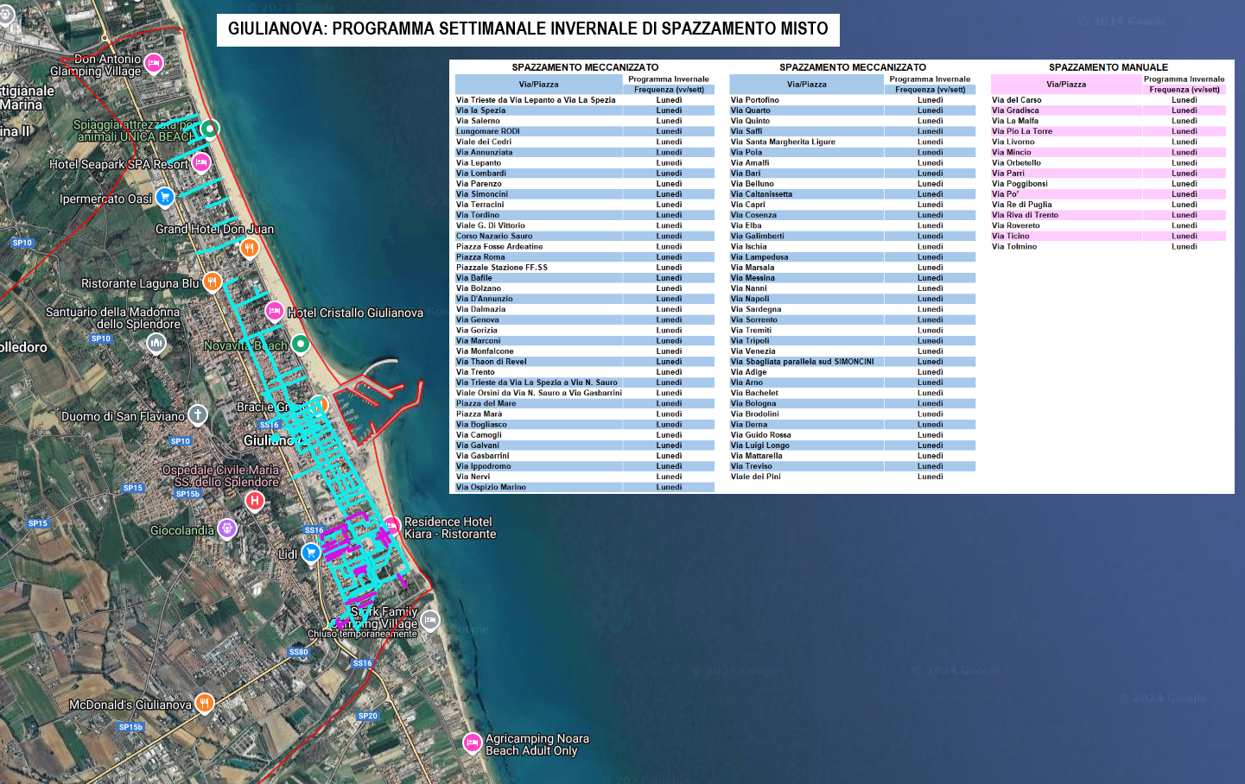Click the Giulianova programma settimanale title banner
The image size is (1245, 784).
point(528,29)
